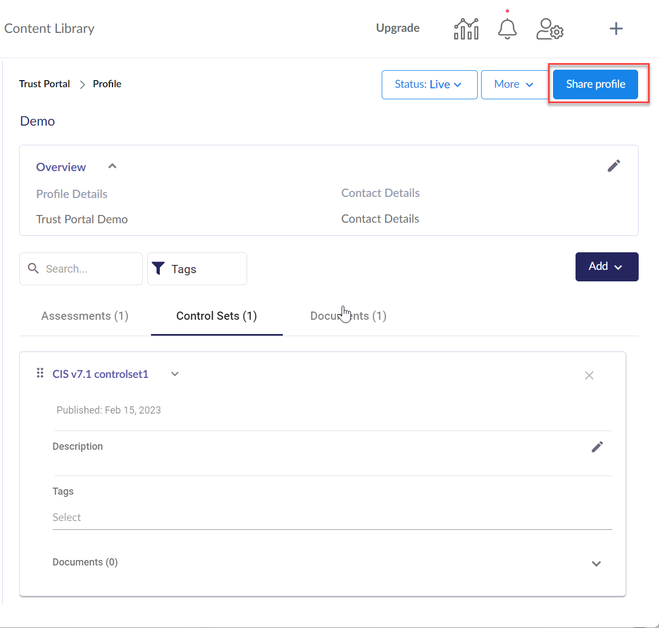Open the notifications bell
The height and width of the screenshot is (628, 659).
(507, 29)
